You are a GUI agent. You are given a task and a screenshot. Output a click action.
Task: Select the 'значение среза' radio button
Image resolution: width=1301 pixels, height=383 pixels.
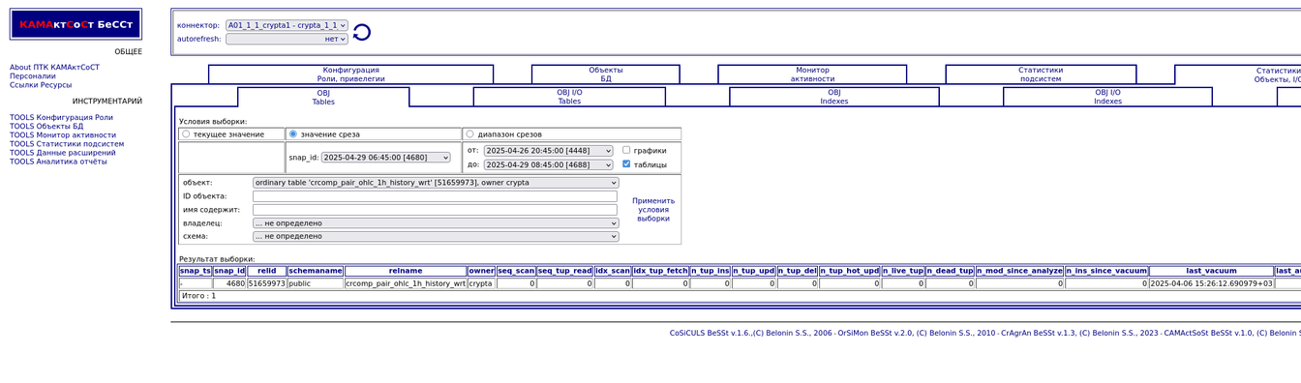click(293, 134)
